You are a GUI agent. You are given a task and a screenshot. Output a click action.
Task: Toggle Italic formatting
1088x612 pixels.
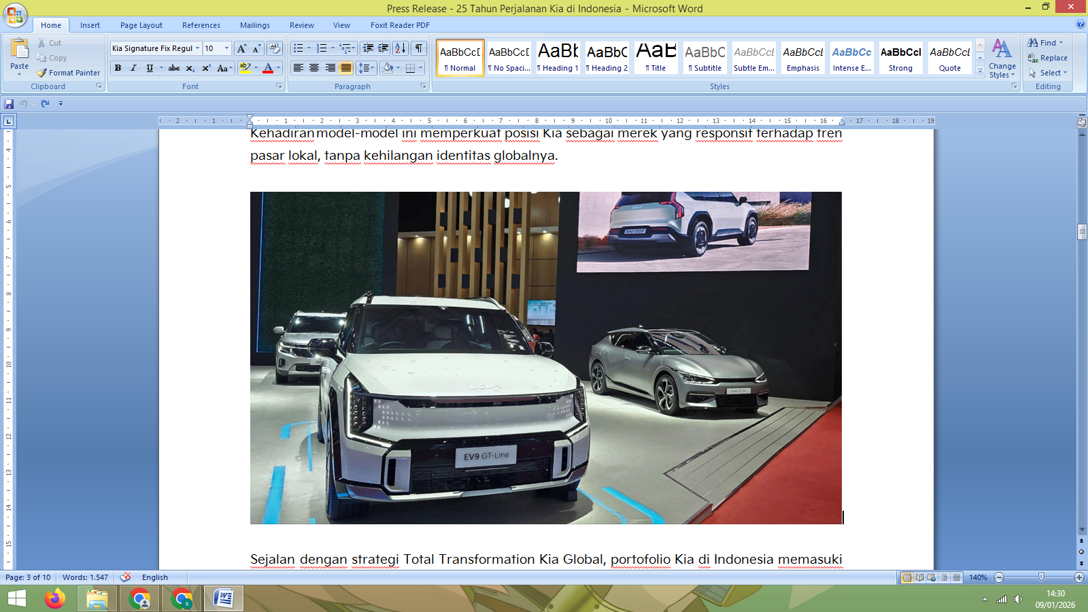[x=133, y=68]
